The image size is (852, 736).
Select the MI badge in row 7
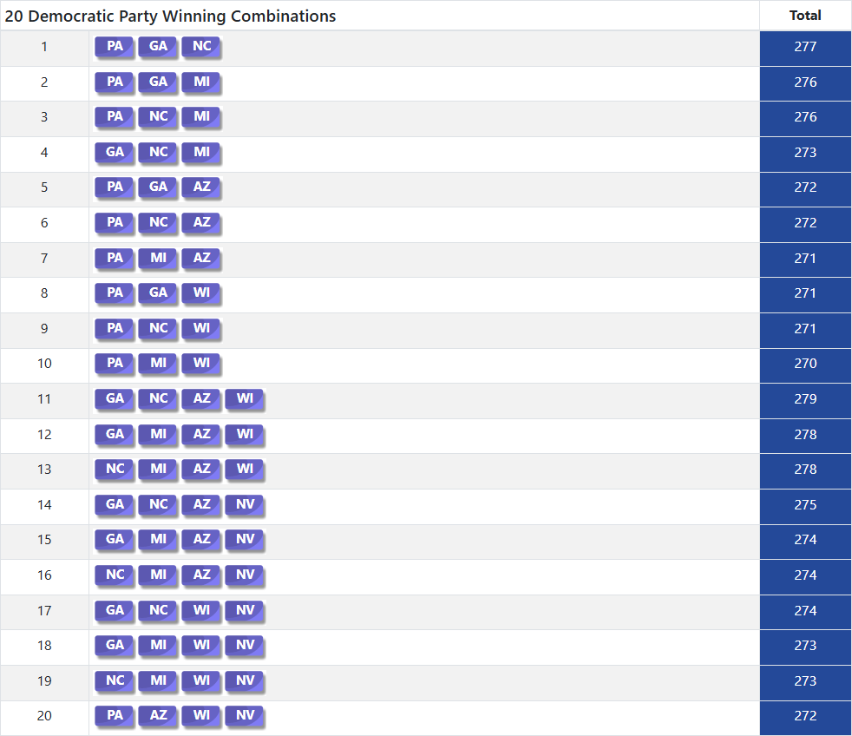158,258
